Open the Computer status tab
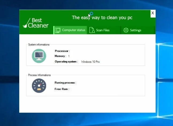This screenshot has height=126, width=173. pyautogui.click(x=70, y=30)
